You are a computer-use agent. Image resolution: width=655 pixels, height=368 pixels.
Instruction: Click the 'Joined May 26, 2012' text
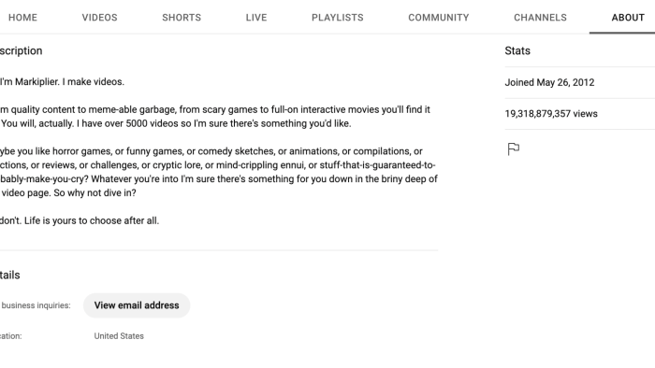tap(549, 82)
